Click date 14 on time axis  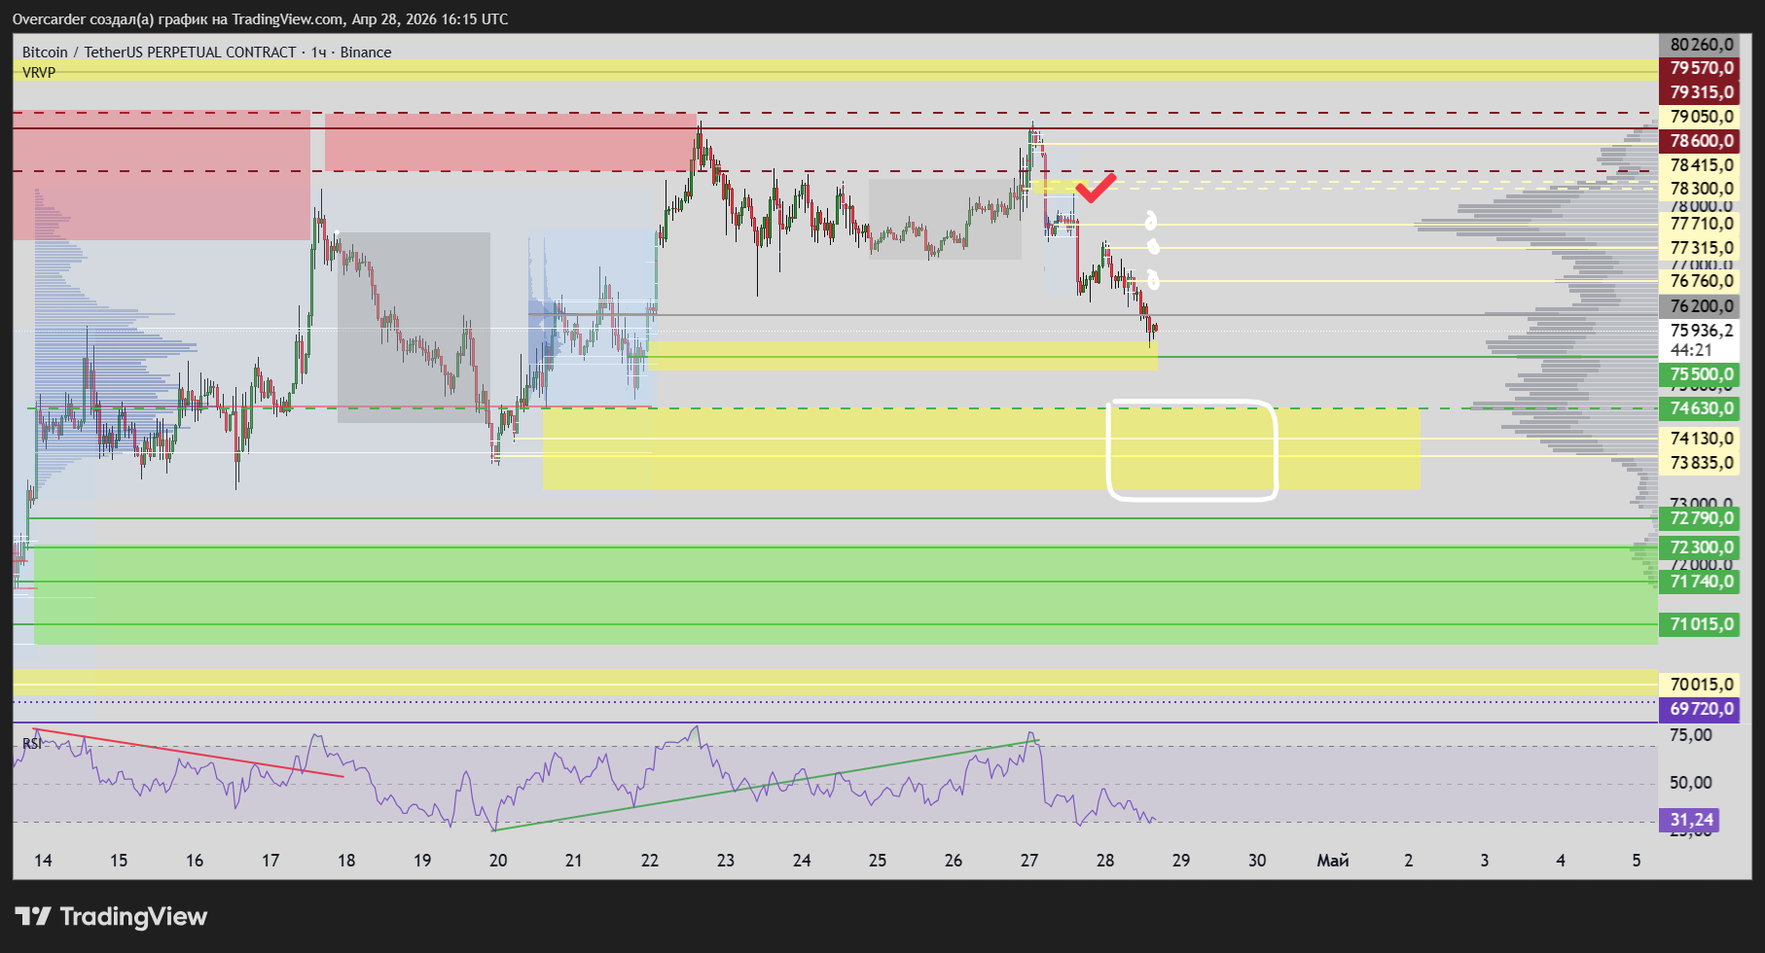coord(43,861)
